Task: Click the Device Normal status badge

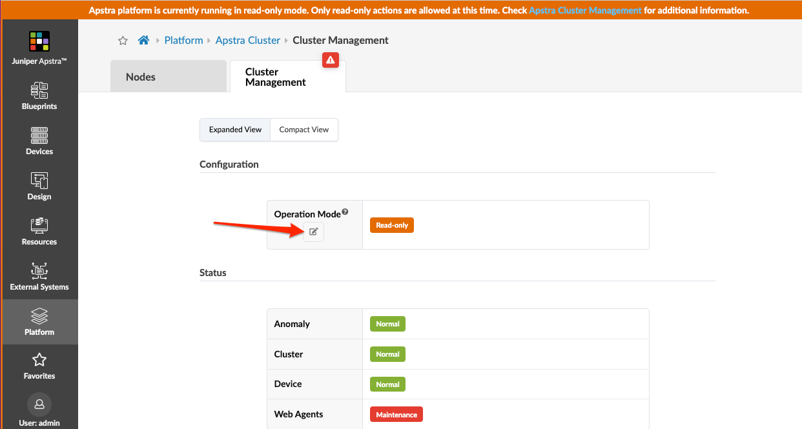Action: pos(387,384)
